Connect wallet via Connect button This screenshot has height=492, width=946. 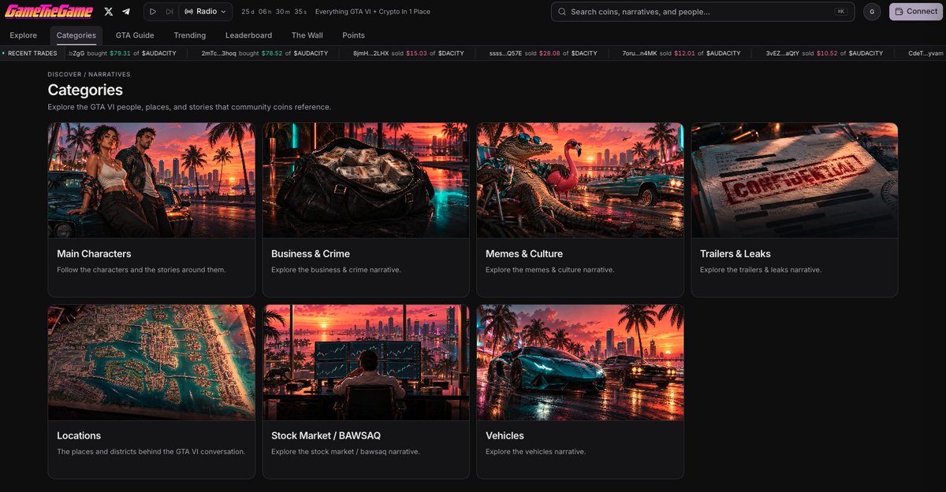(915, 12)
